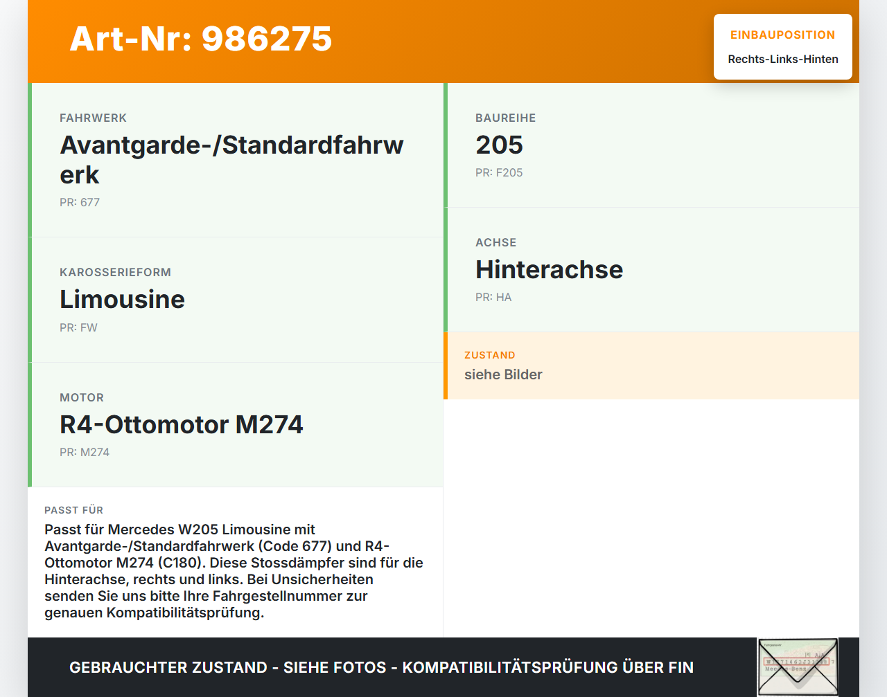The width and height of the screenshot is (887, 697).
Task: Click the PR: HA code label
Action: coord(493,297)
